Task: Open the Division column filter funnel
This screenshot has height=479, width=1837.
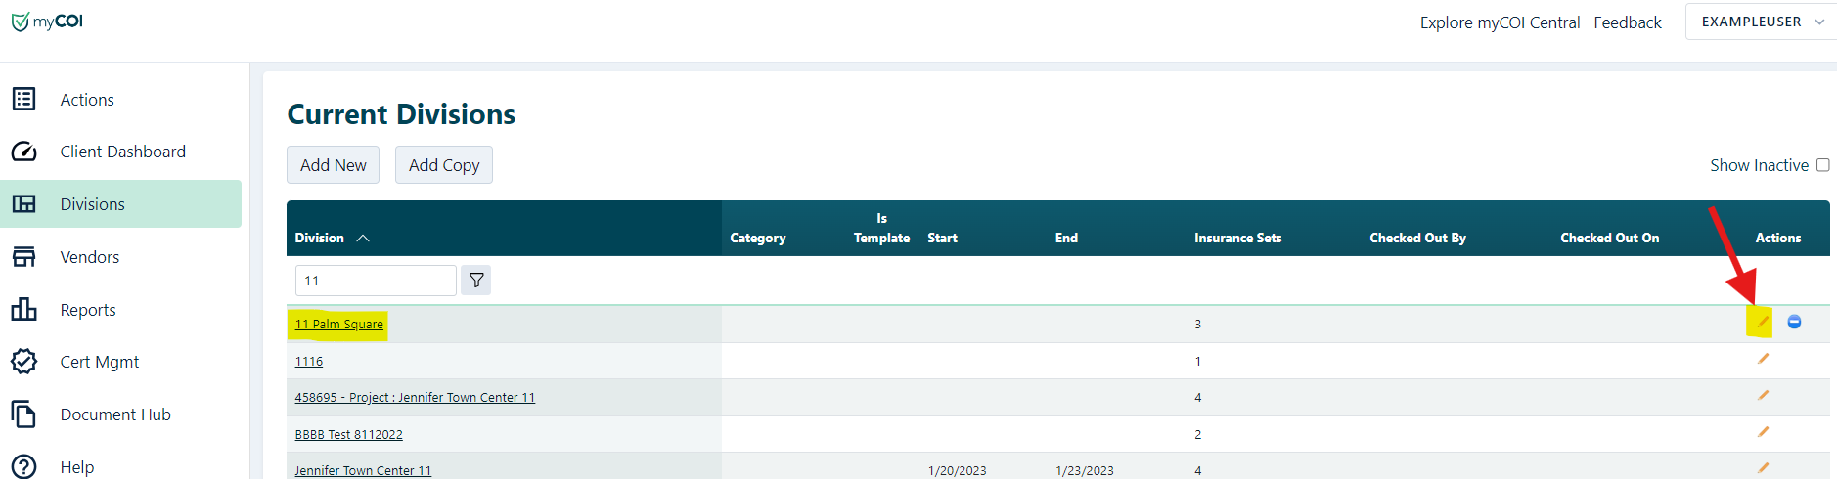Action: (x=476, y=281)
